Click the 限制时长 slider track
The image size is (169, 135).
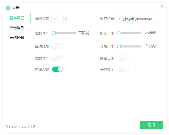(66, 33)
